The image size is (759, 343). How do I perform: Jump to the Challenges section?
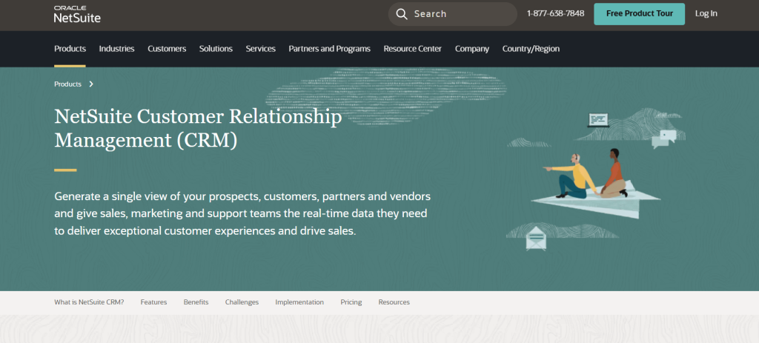[x=242, y=302]
